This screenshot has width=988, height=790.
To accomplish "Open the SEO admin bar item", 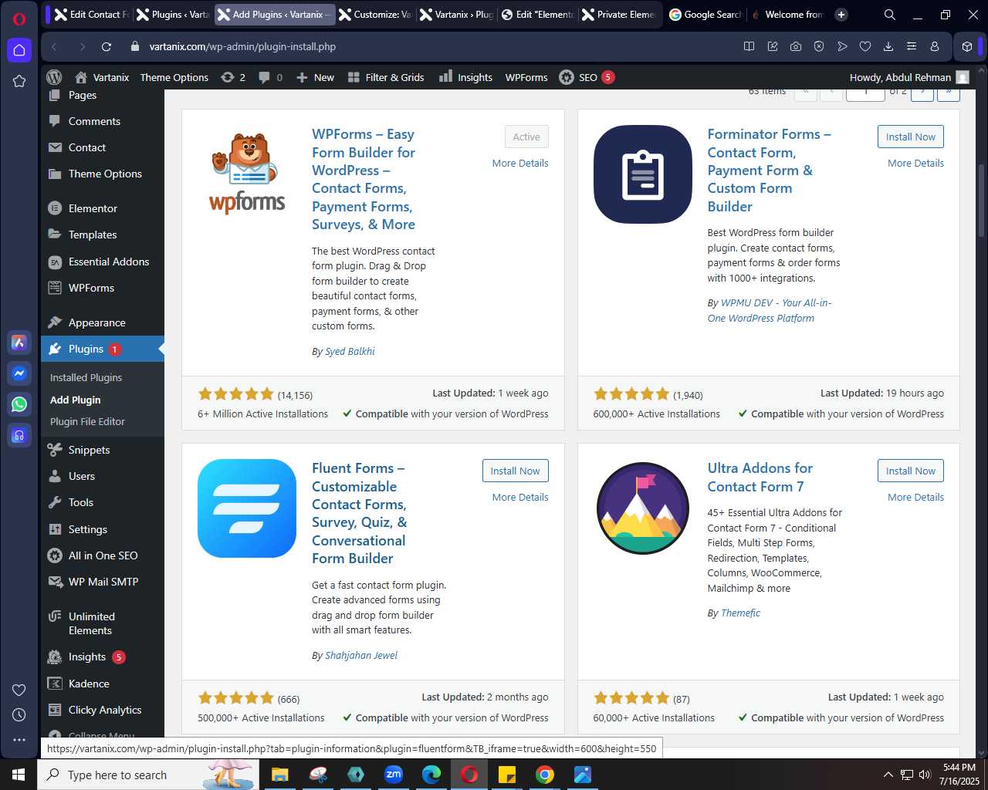I will point(587,77).
